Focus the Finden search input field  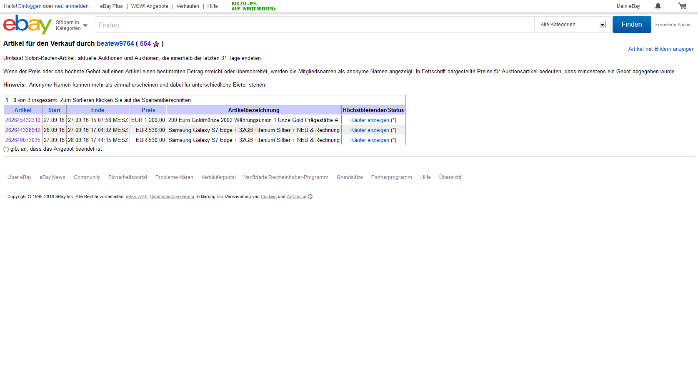coord(315,25)
